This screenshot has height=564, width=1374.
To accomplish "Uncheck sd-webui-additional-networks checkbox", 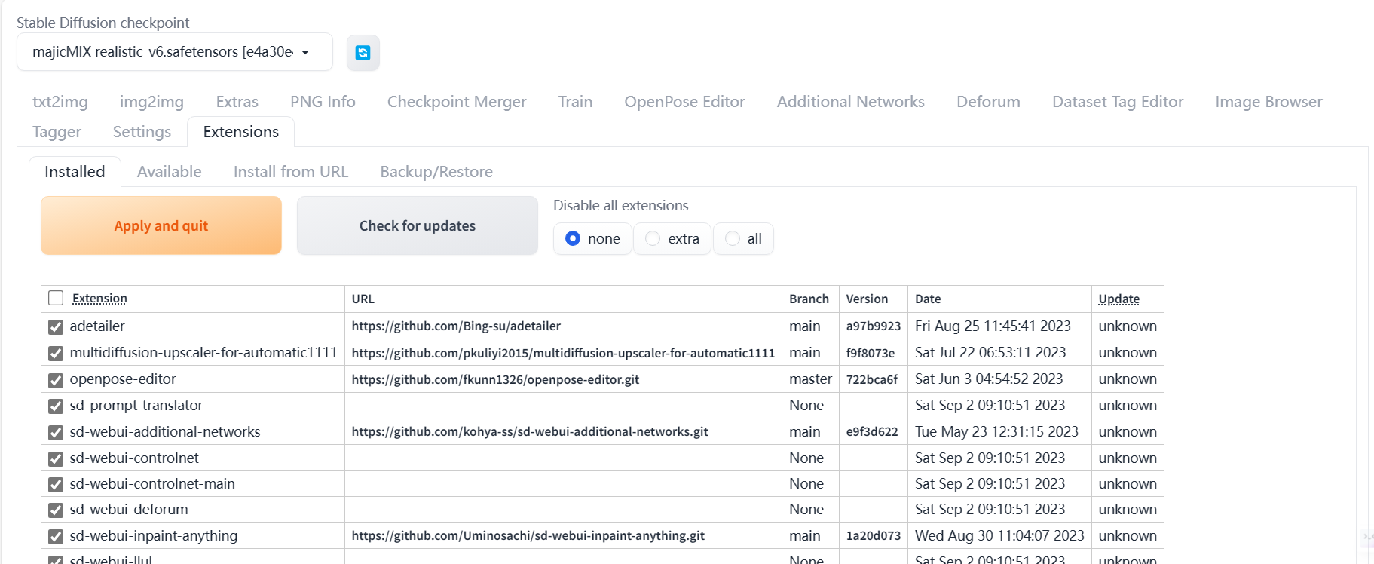I will (x=56, y=432).
